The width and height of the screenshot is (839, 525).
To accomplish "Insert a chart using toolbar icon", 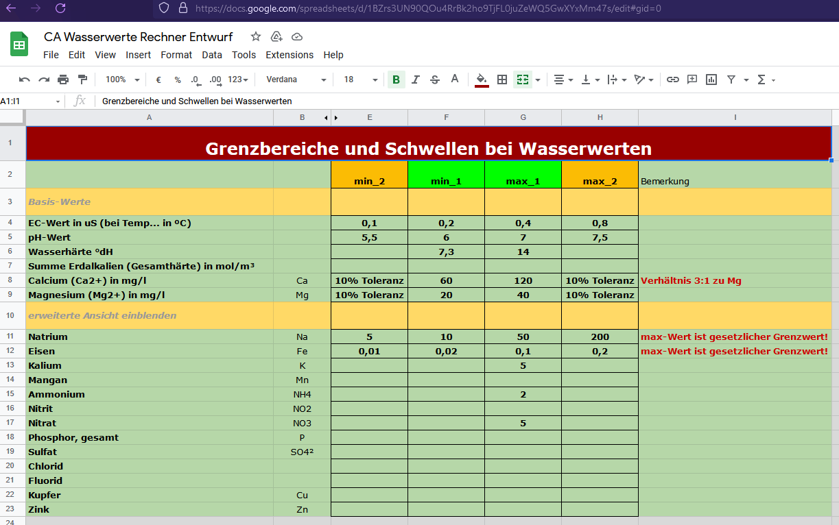I will pyautogui.click(x=711, y=80).
